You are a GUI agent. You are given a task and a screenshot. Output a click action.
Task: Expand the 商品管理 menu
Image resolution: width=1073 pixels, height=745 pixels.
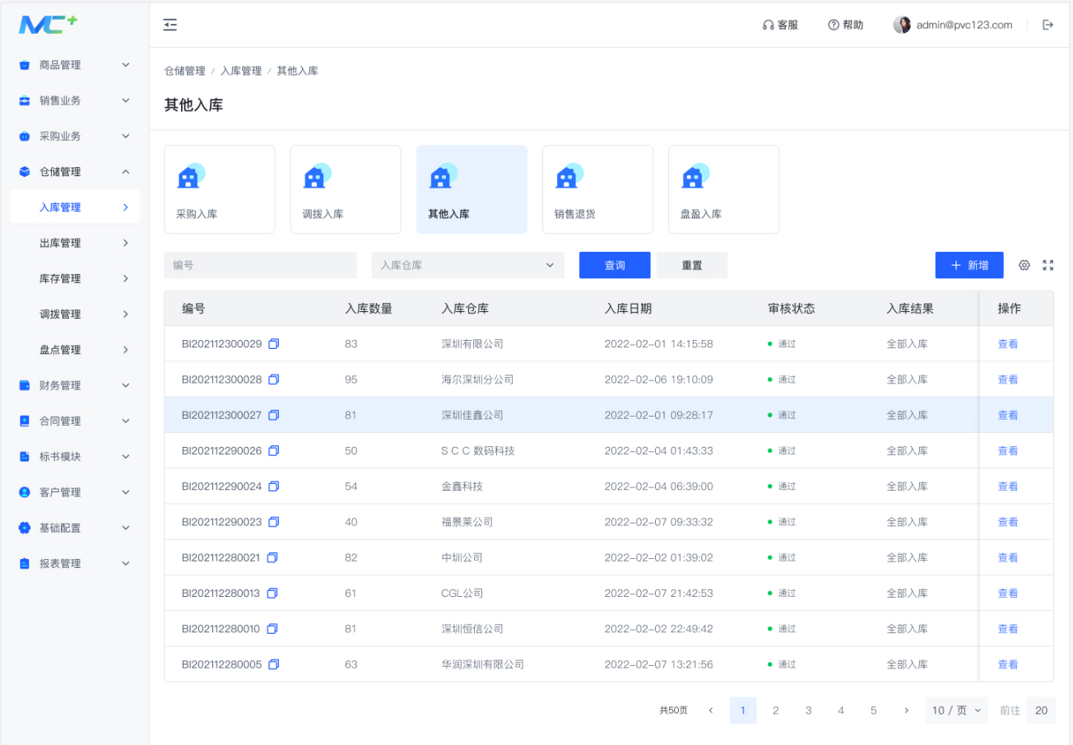75,65
